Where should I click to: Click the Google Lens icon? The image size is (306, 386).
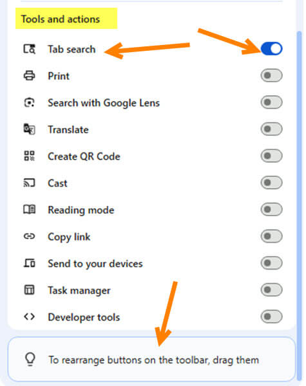click(x=30, y=102)
